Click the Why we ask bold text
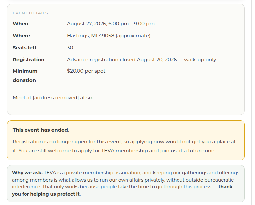Viewport: 255px width, 205px height. [x=27, y=173]
